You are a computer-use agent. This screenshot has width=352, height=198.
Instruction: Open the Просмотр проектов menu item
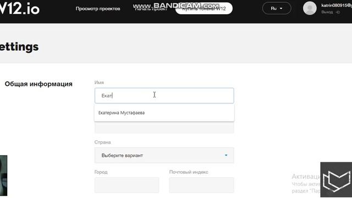[98, 9]
